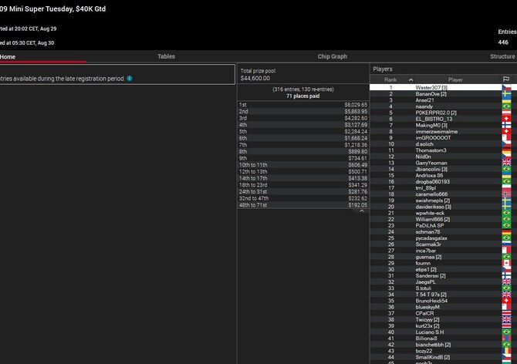Select player naandy

pos(424,106)
